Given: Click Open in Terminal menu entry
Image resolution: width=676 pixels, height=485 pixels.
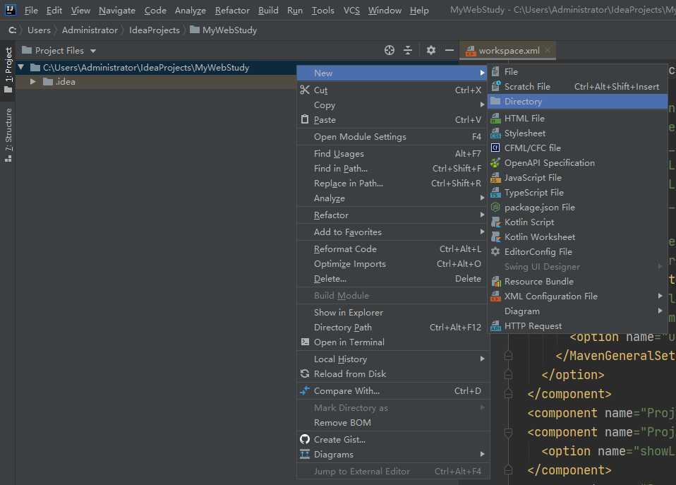Looking at the screenshot, I should [x=349, y=342].
